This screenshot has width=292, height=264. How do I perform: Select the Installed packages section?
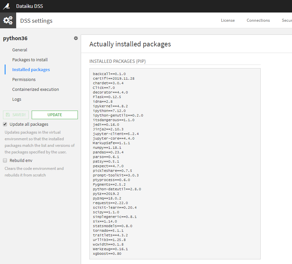(x=31, y=69)
